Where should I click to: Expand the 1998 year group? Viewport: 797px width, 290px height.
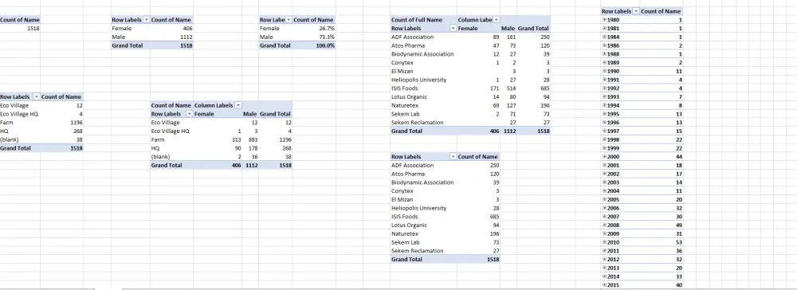[605, 139]
